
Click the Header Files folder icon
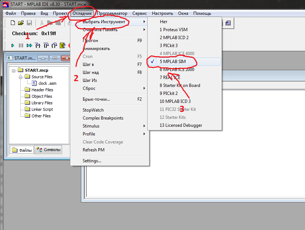[x=28, y=89]
